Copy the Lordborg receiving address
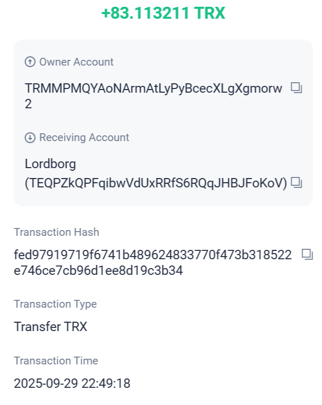322x405 pixels. click(296, 182)
